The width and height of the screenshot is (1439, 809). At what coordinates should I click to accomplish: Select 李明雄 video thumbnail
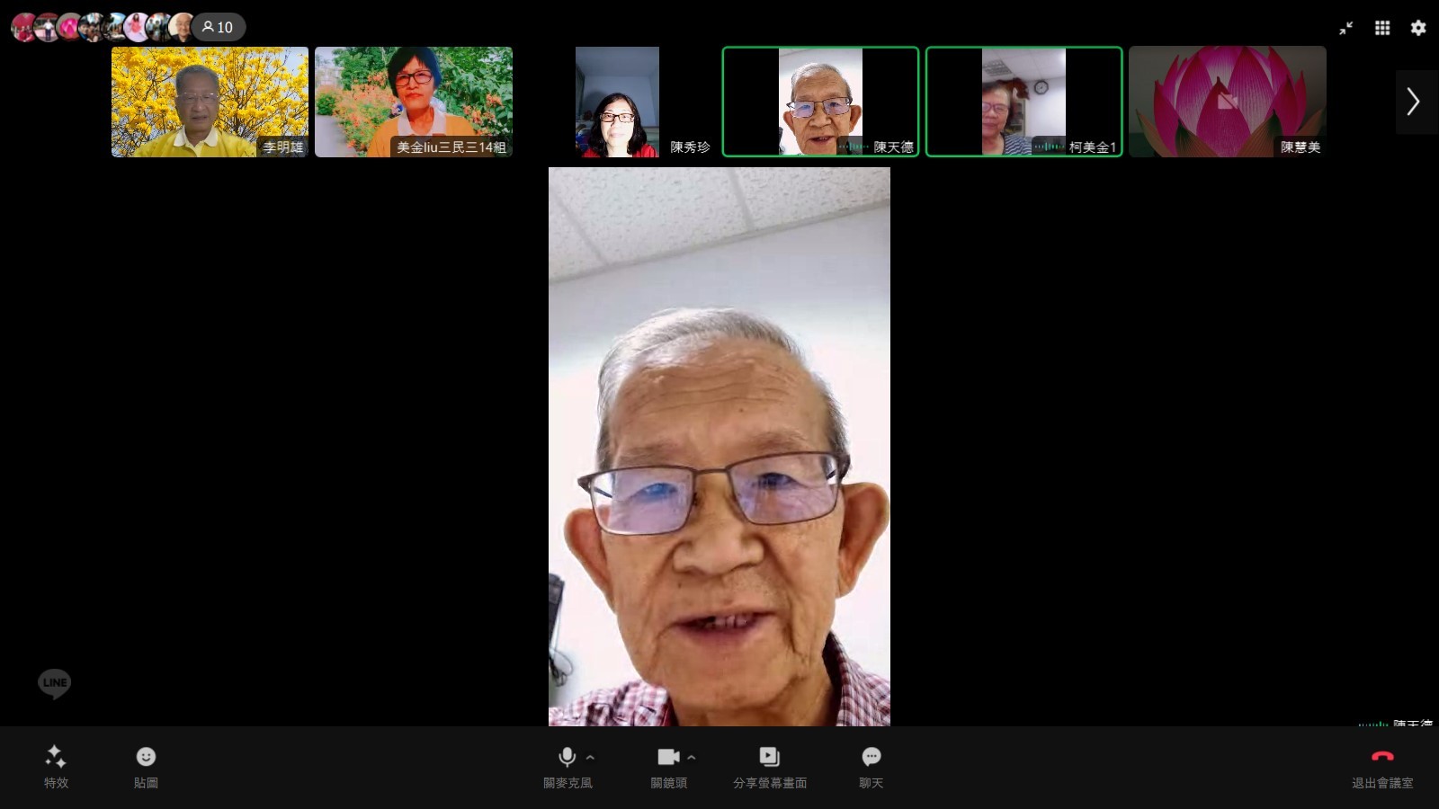(x=210, y=102)
